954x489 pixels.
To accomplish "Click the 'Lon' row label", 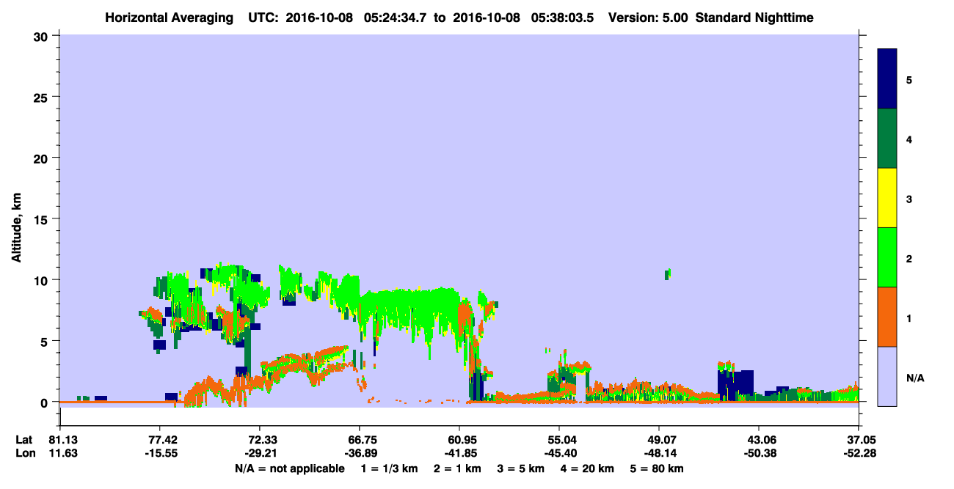I will 24,453.
